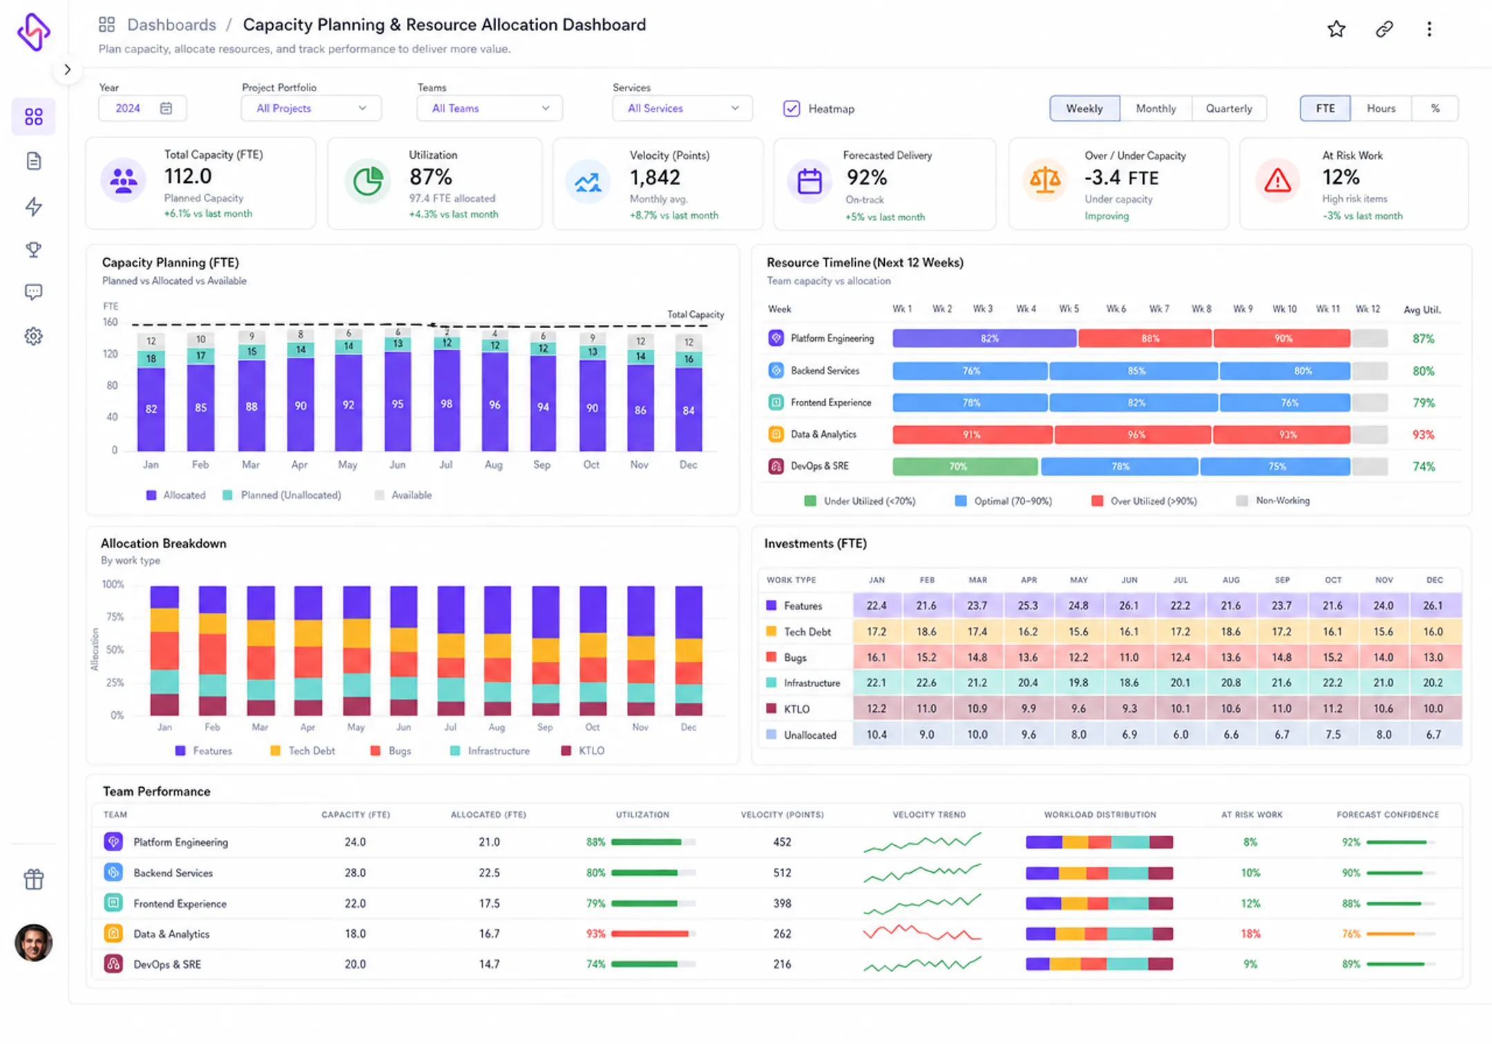Open the trophy icon in sidebar
The width and height of the screenshot is (1492, 1044).
pos(34,249)
